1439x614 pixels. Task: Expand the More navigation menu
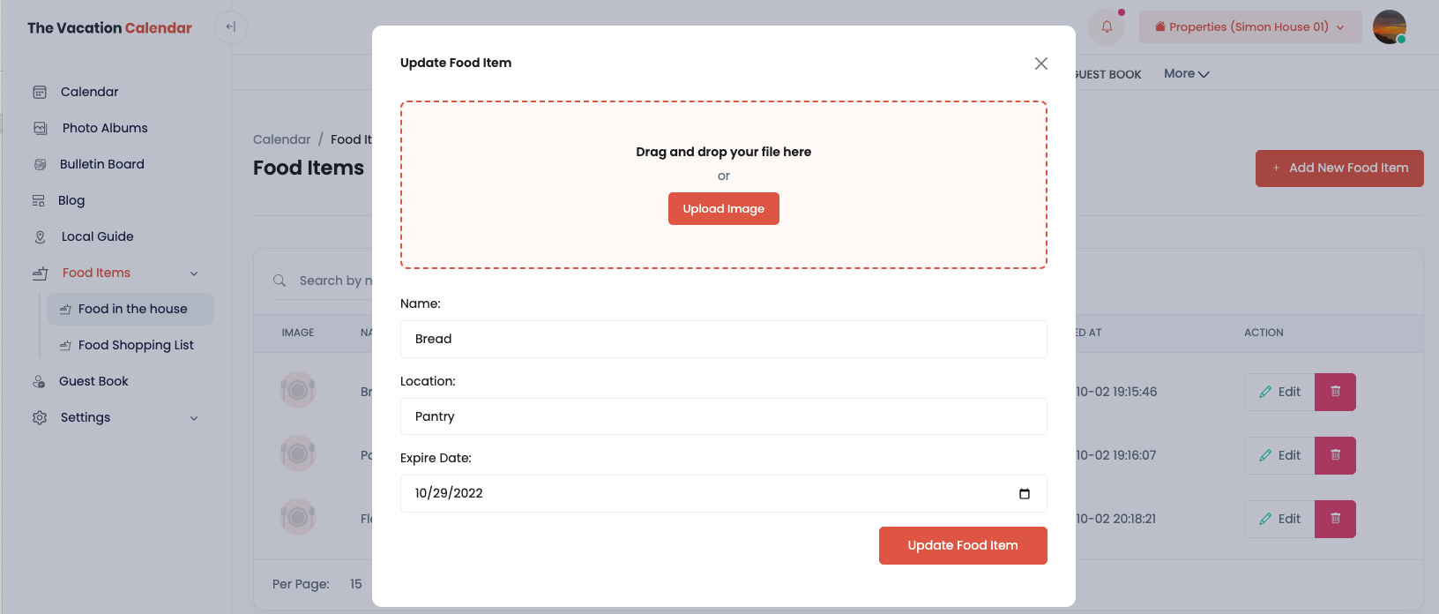click(1186, 74)
